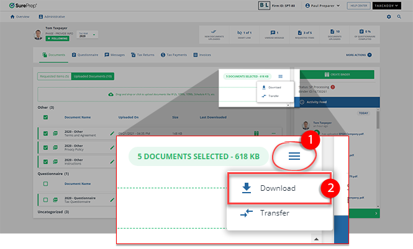Image resolution: width=413 pixels, height=249 pixels.
Task: Expand the More Actions menu
Action: point(360,55)
